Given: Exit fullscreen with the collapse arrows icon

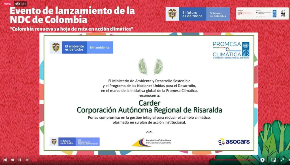Looking at the screenshot, I should pyautogui.click(x=282, y=160).
